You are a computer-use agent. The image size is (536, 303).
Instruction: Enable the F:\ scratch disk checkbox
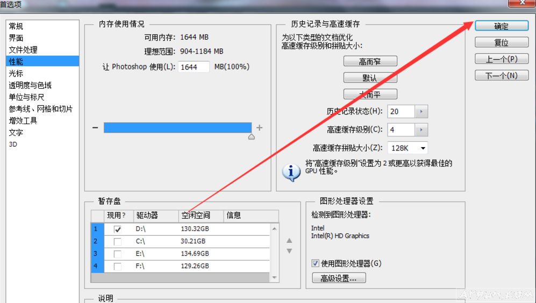point(118,266)
